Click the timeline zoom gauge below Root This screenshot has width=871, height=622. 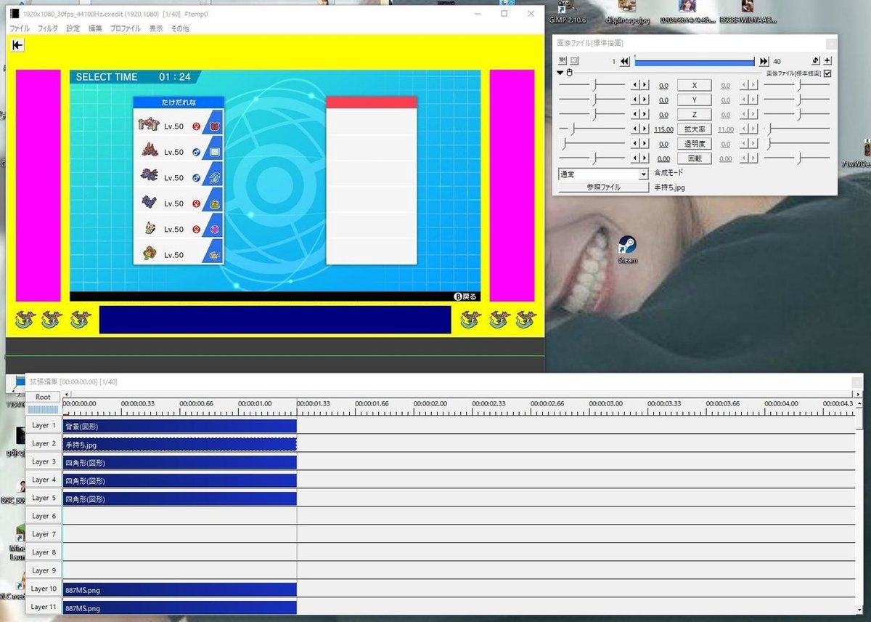tap(43, 410)
